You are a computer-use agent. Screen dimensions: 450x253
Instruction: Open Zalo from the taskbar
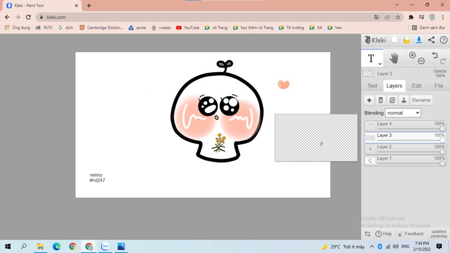coord(105,246)
